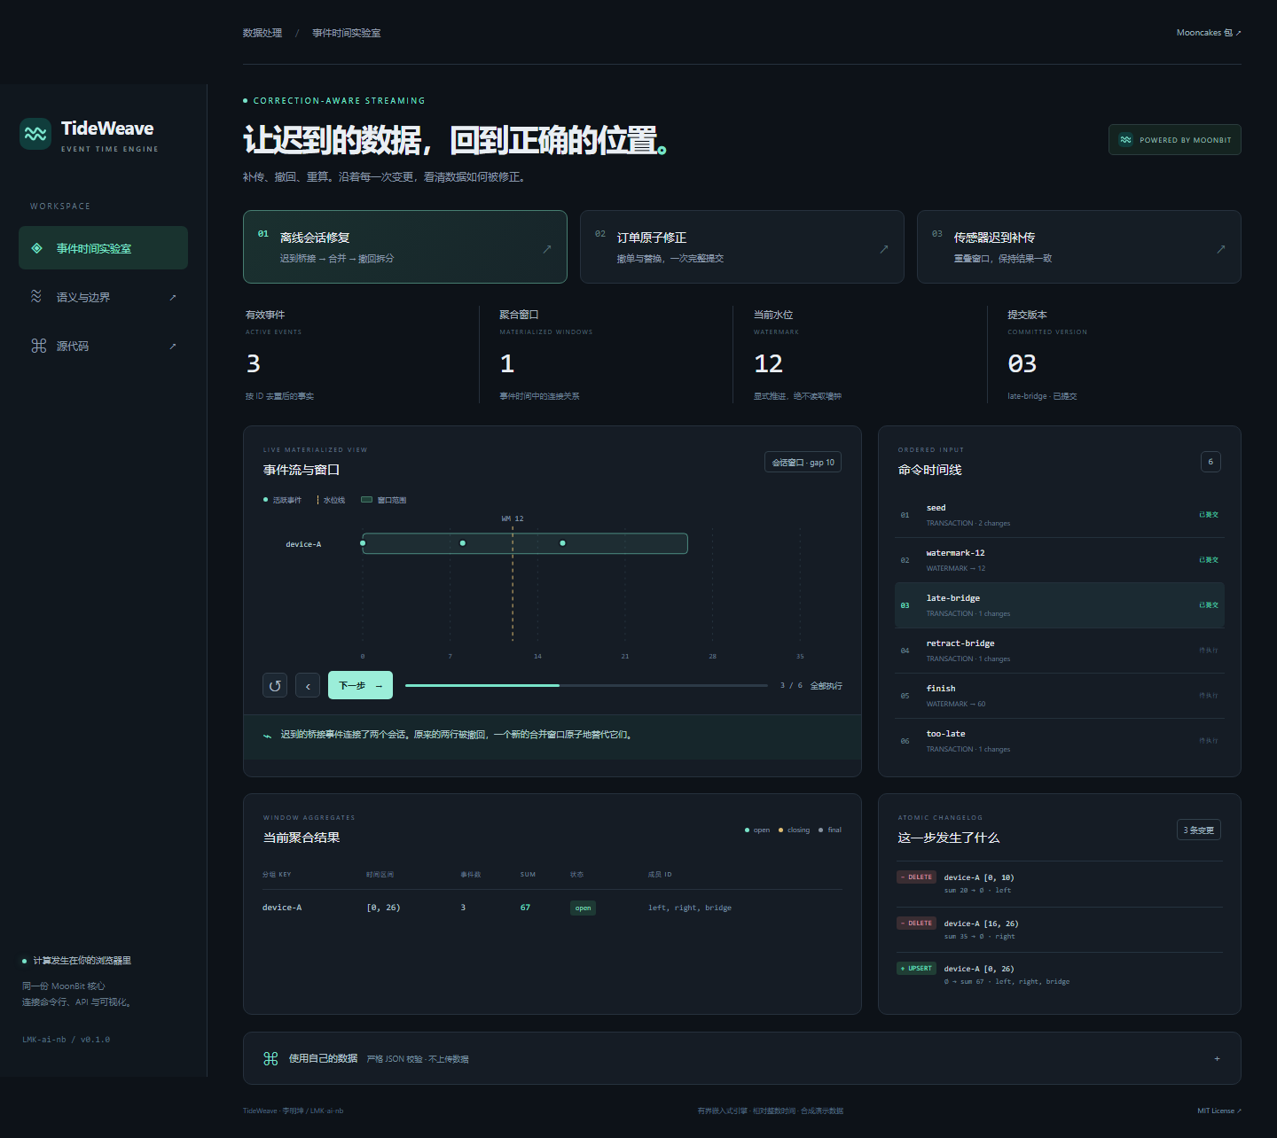Open the 会话窗口 · gap 10 selector
This screenshot has height=1138, width=1277.
tap(803, 462)
